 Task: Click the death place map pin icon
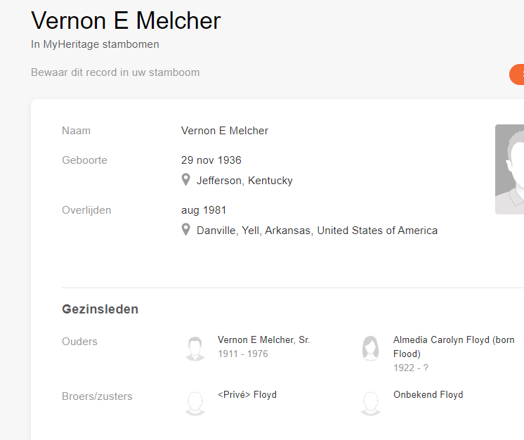(186, 230)
